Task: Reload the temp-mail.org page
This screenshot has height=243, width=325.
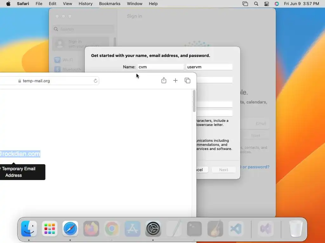Action: (x=95, y=81)
